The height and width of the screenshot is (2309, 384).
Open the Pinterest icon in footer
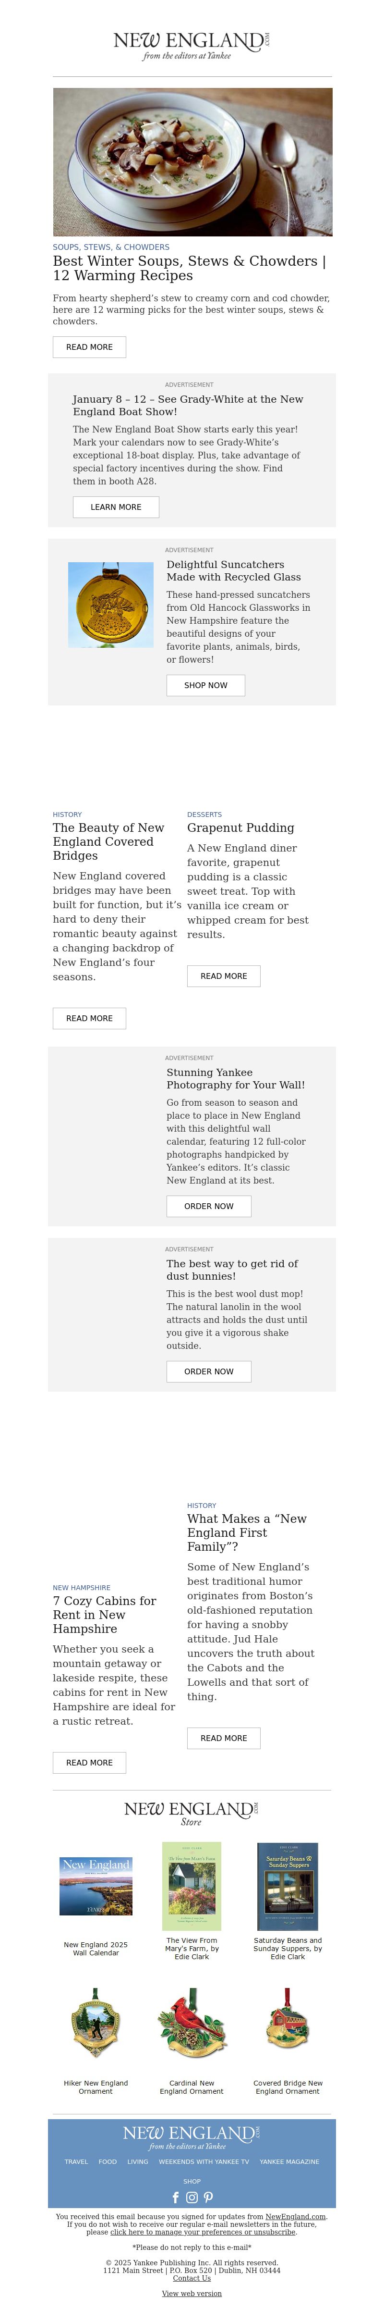[208, 2197]
